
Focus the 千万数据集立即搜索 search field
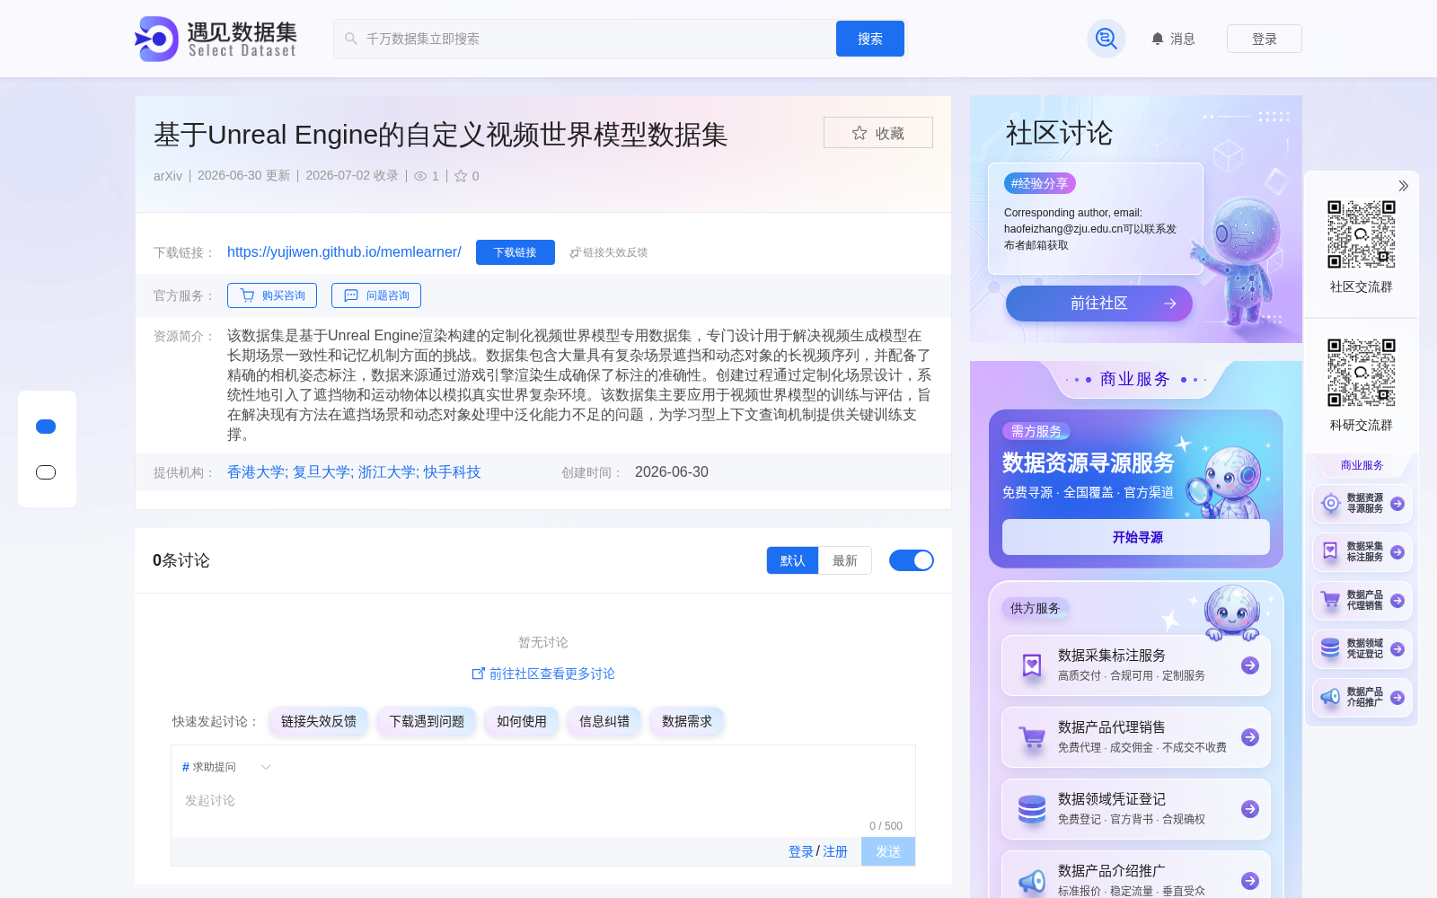click(584, 39)
